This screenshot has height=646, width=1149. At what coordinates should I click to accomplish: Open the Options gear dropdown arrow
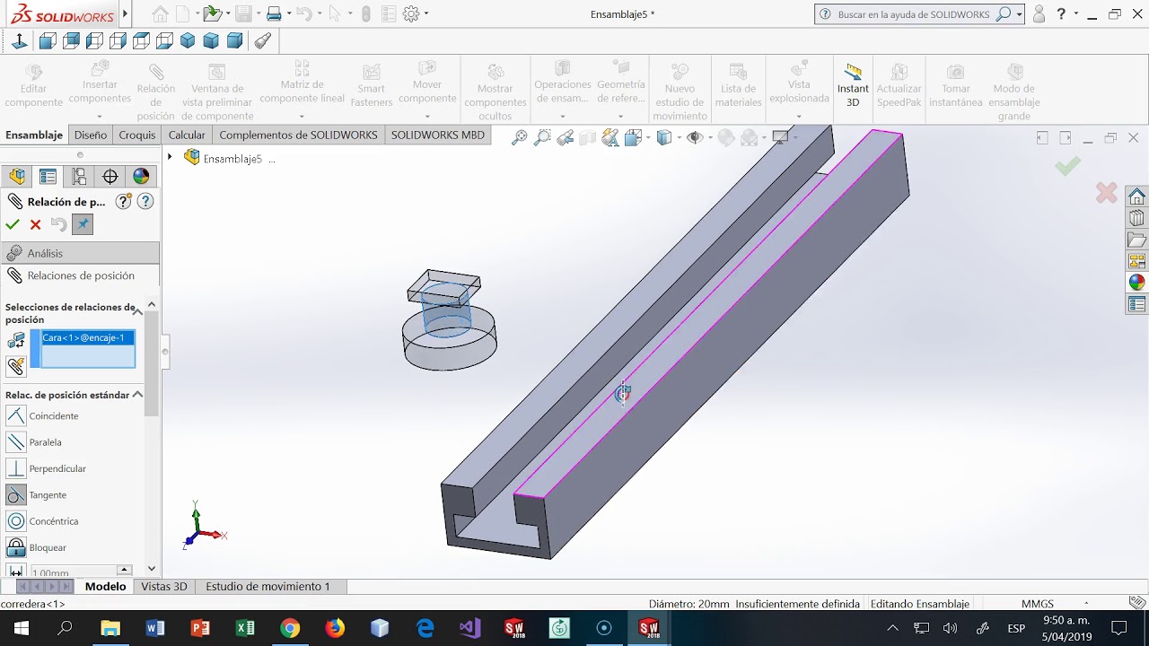pyautogui.click(x=425, y=13)
